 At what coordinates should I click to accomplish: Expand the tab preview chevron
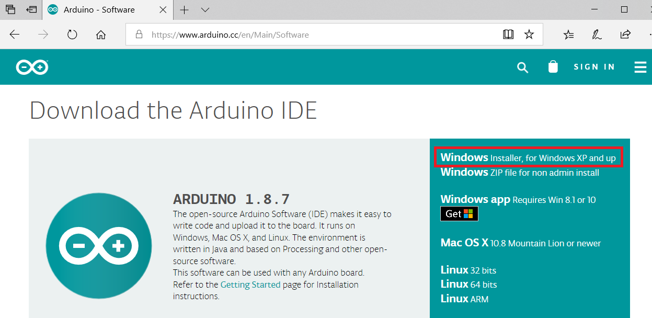point(205,10)
